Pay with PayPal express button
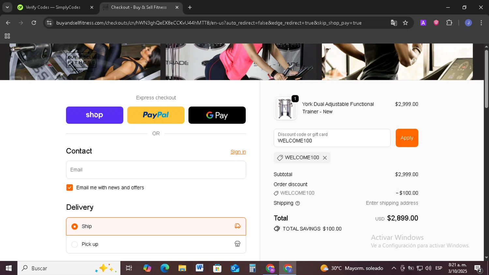 pyautogui.click(x=156, y=115)
